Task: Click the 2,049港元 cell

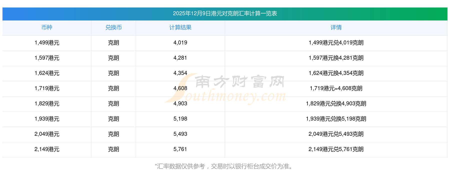Action: pyautogui.click(x=47, y=134)
